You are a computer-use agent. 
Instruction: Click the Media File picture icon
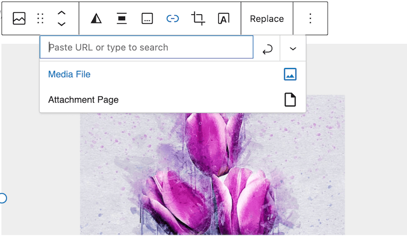290,74
